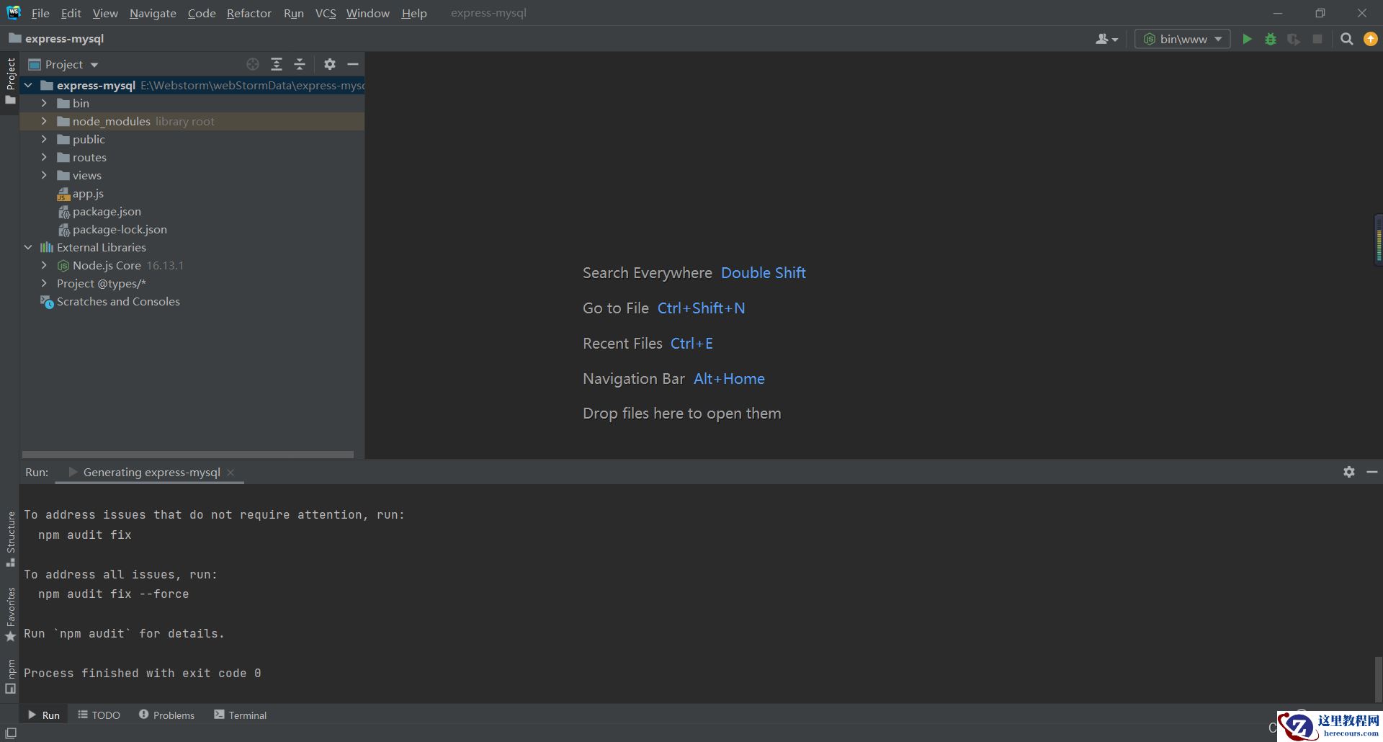Click the editor right-edge stripe handle

coord(1379,240)
